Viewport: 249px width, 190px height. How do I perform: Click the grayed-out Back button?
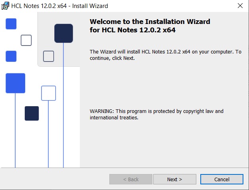(x=130, y=179)
